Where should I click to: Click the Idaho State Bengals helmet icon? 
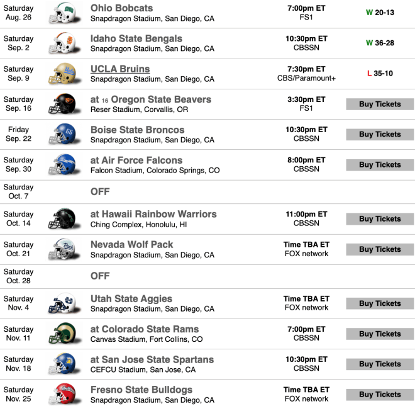pyautogui.click(x=64, y=43)
